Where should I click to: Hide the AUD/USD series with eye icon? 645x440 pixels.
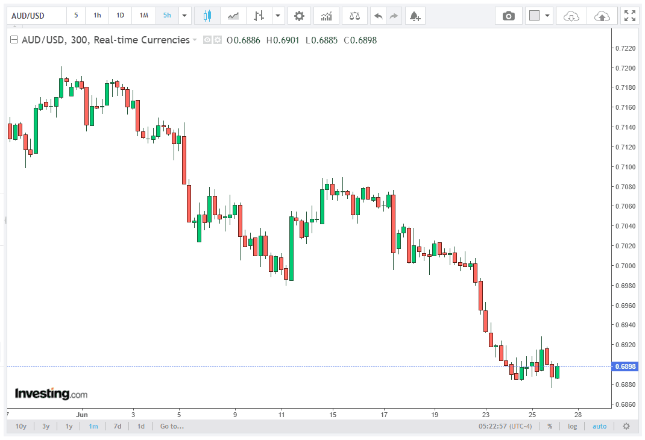[x=207, y=40]
